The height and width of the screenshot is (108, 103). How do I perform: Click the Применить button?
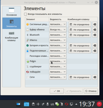pos(74,91)
